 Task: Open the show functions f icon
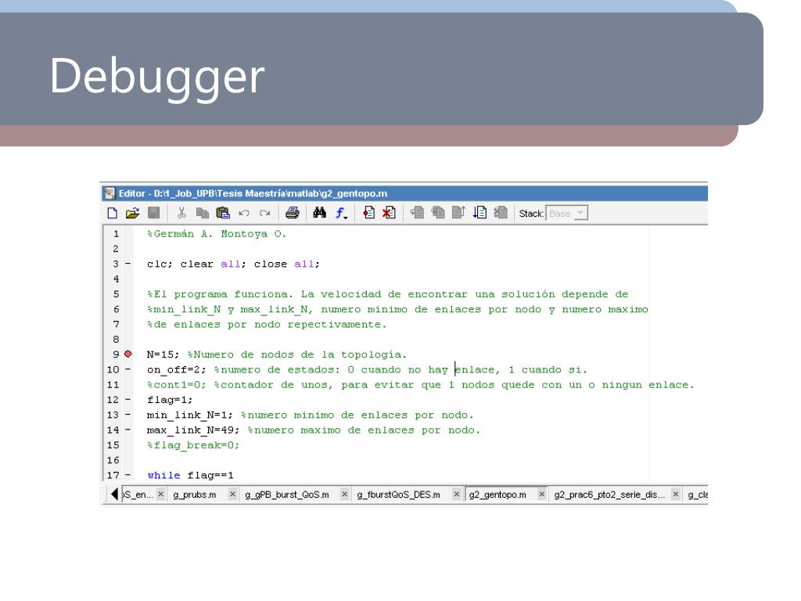[x=341, y=213]
